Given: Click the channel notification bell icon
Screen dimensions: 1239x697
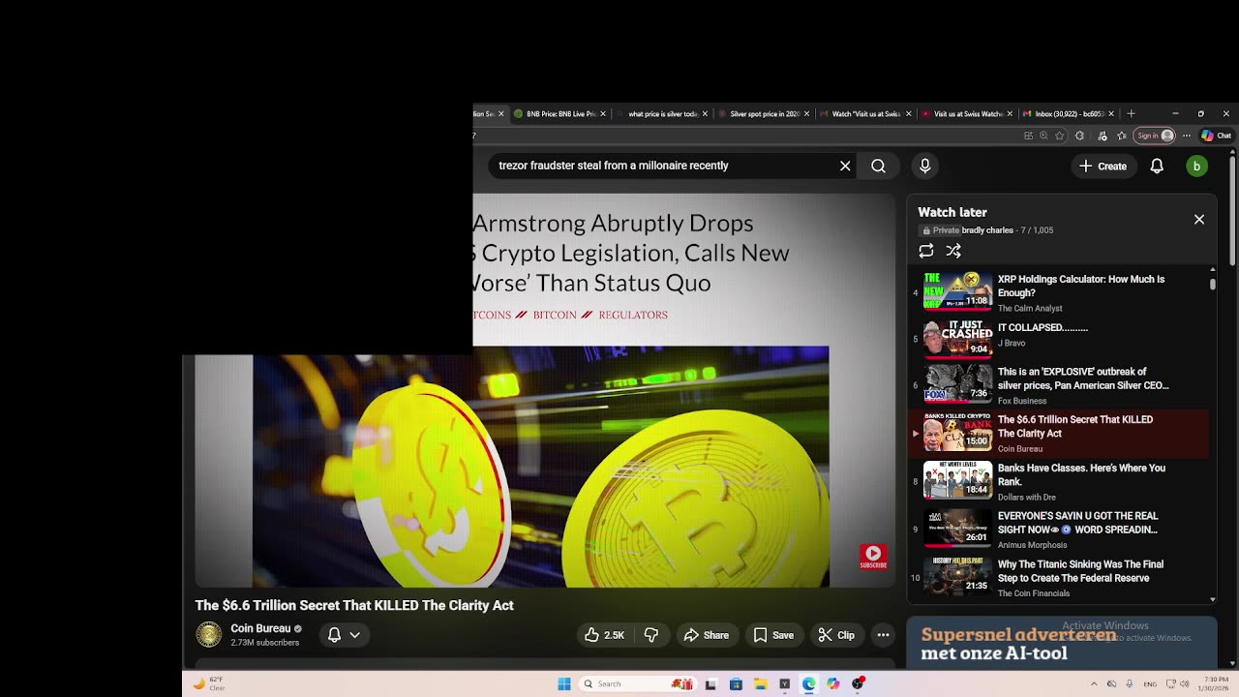Looking at the screenshot, I should pos(334,635).
